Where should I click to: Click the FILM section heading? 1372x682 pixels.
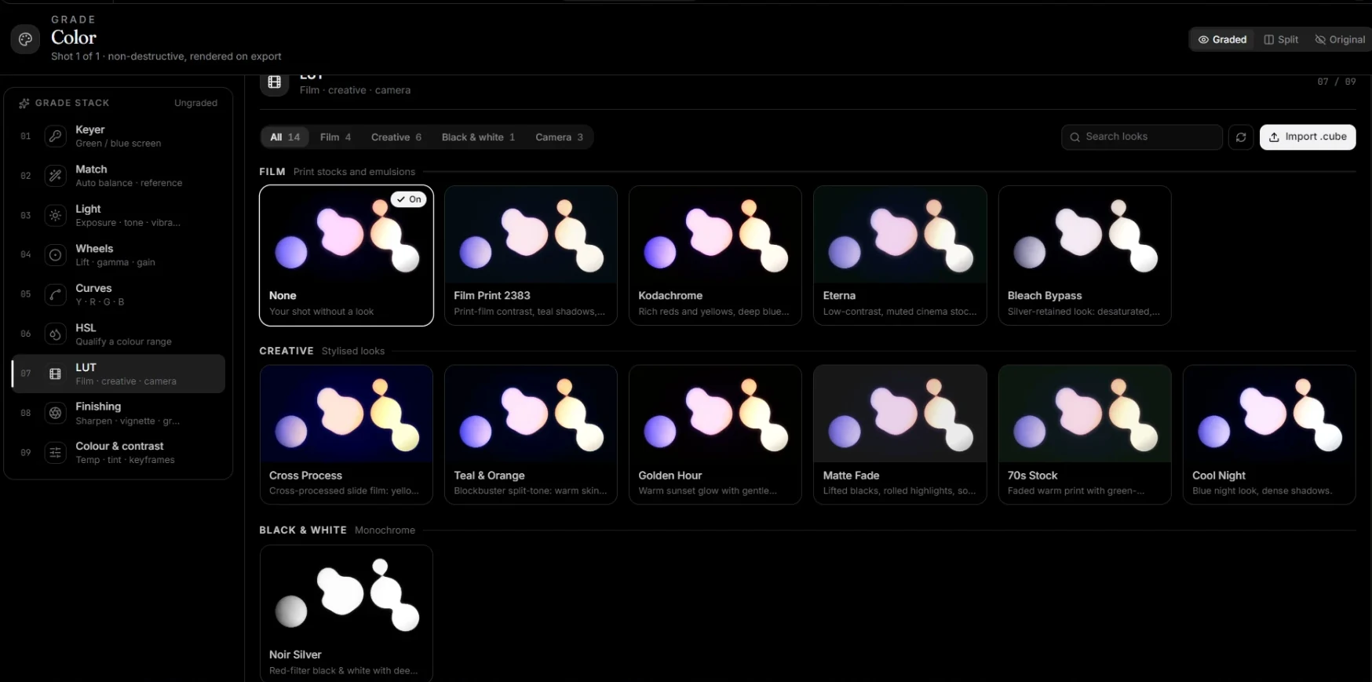coord(272,172)
